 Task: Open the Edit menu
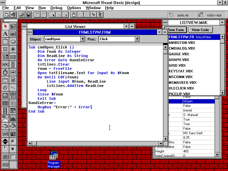pyautogui.click(x=17, y=8)
